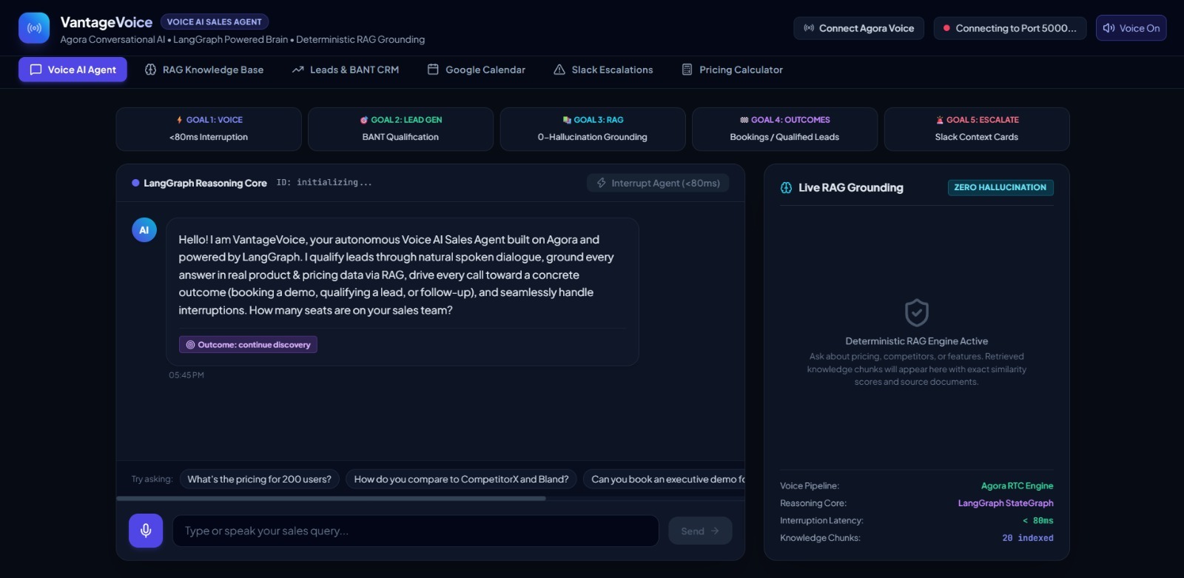
Task: Click the brain icon beside Live RAG Grounding
Action: pos(786,188)
